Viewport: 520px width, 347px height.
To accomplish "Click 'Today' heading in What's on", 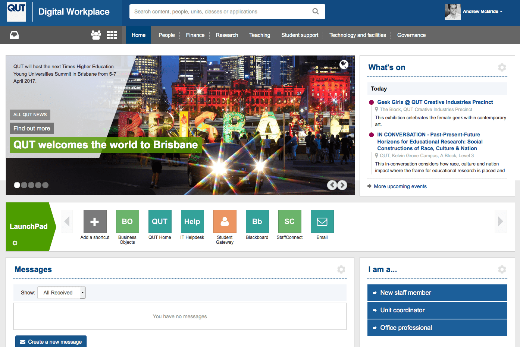I will 379,89.
